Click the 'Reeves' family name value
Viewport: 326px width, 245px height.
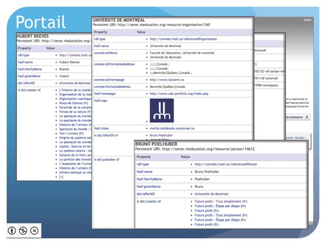tap(64, 69)
